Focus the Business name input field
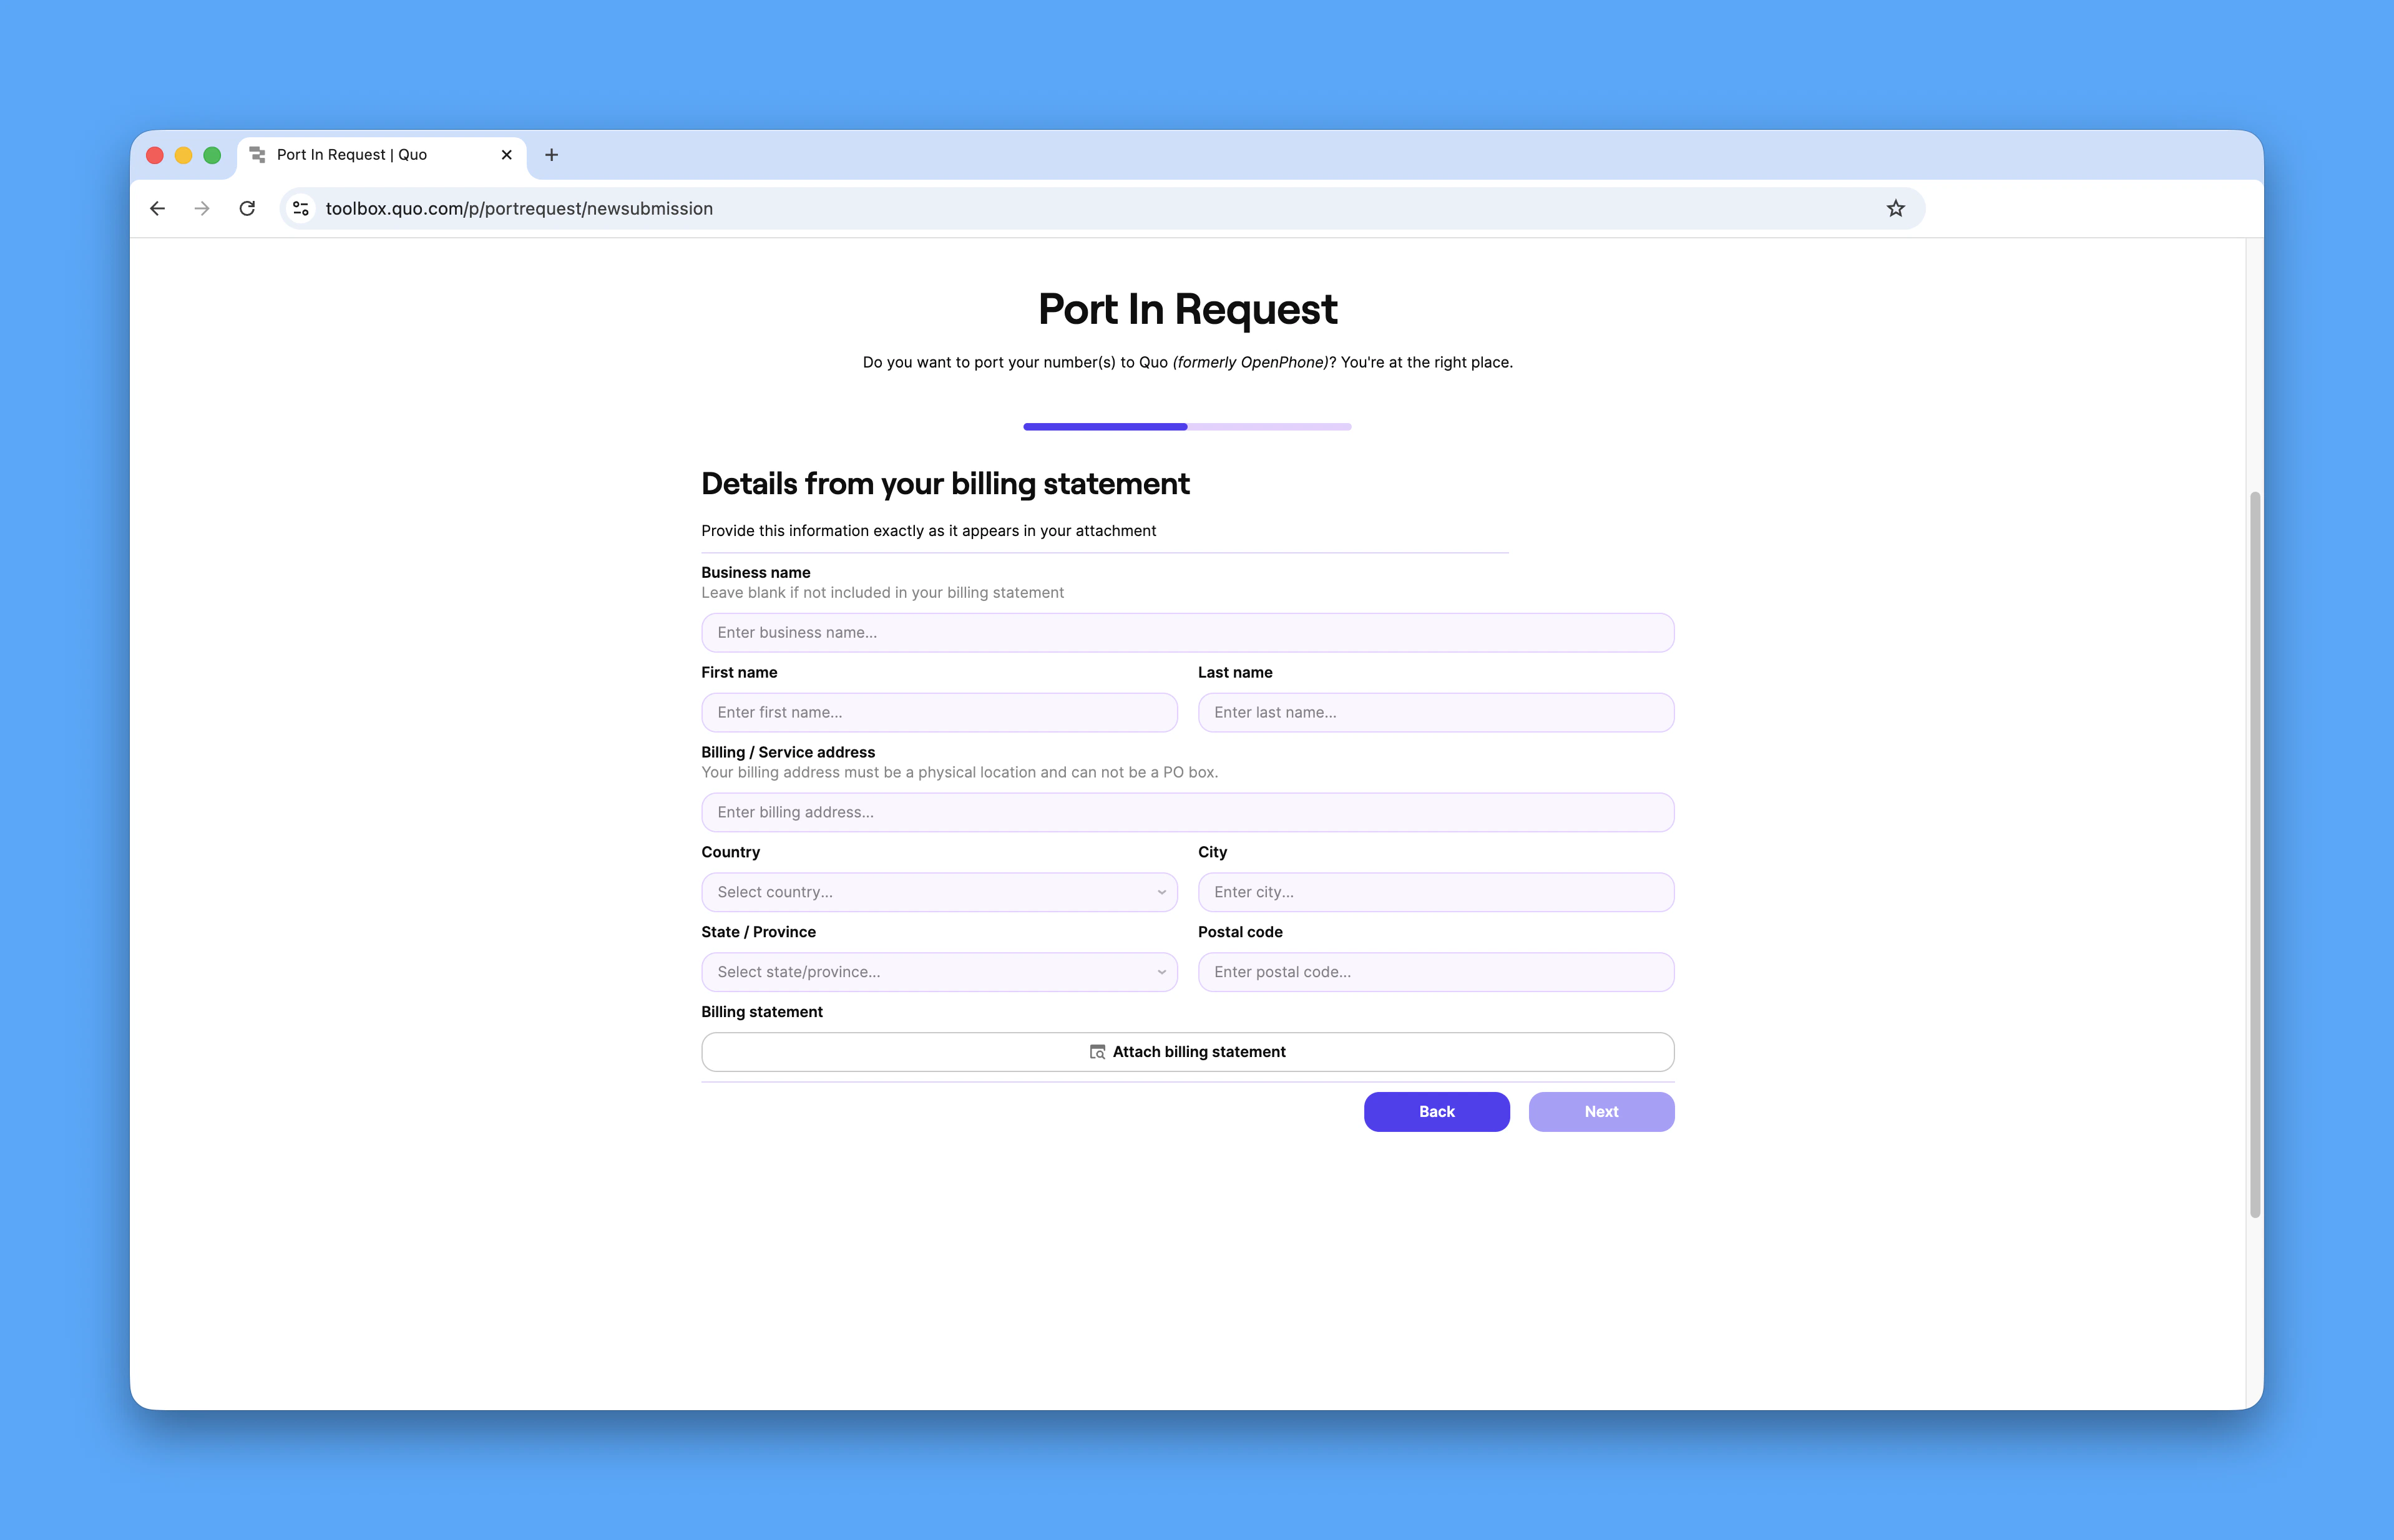Image resolution: width=2394 pixels, height=1540 pixels. 1187,632
